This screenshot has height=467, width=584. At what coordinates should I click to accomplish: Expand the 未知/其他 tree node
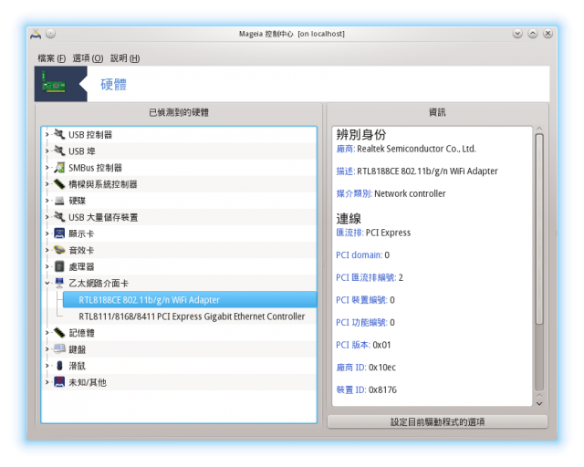[x=47, y=382]
